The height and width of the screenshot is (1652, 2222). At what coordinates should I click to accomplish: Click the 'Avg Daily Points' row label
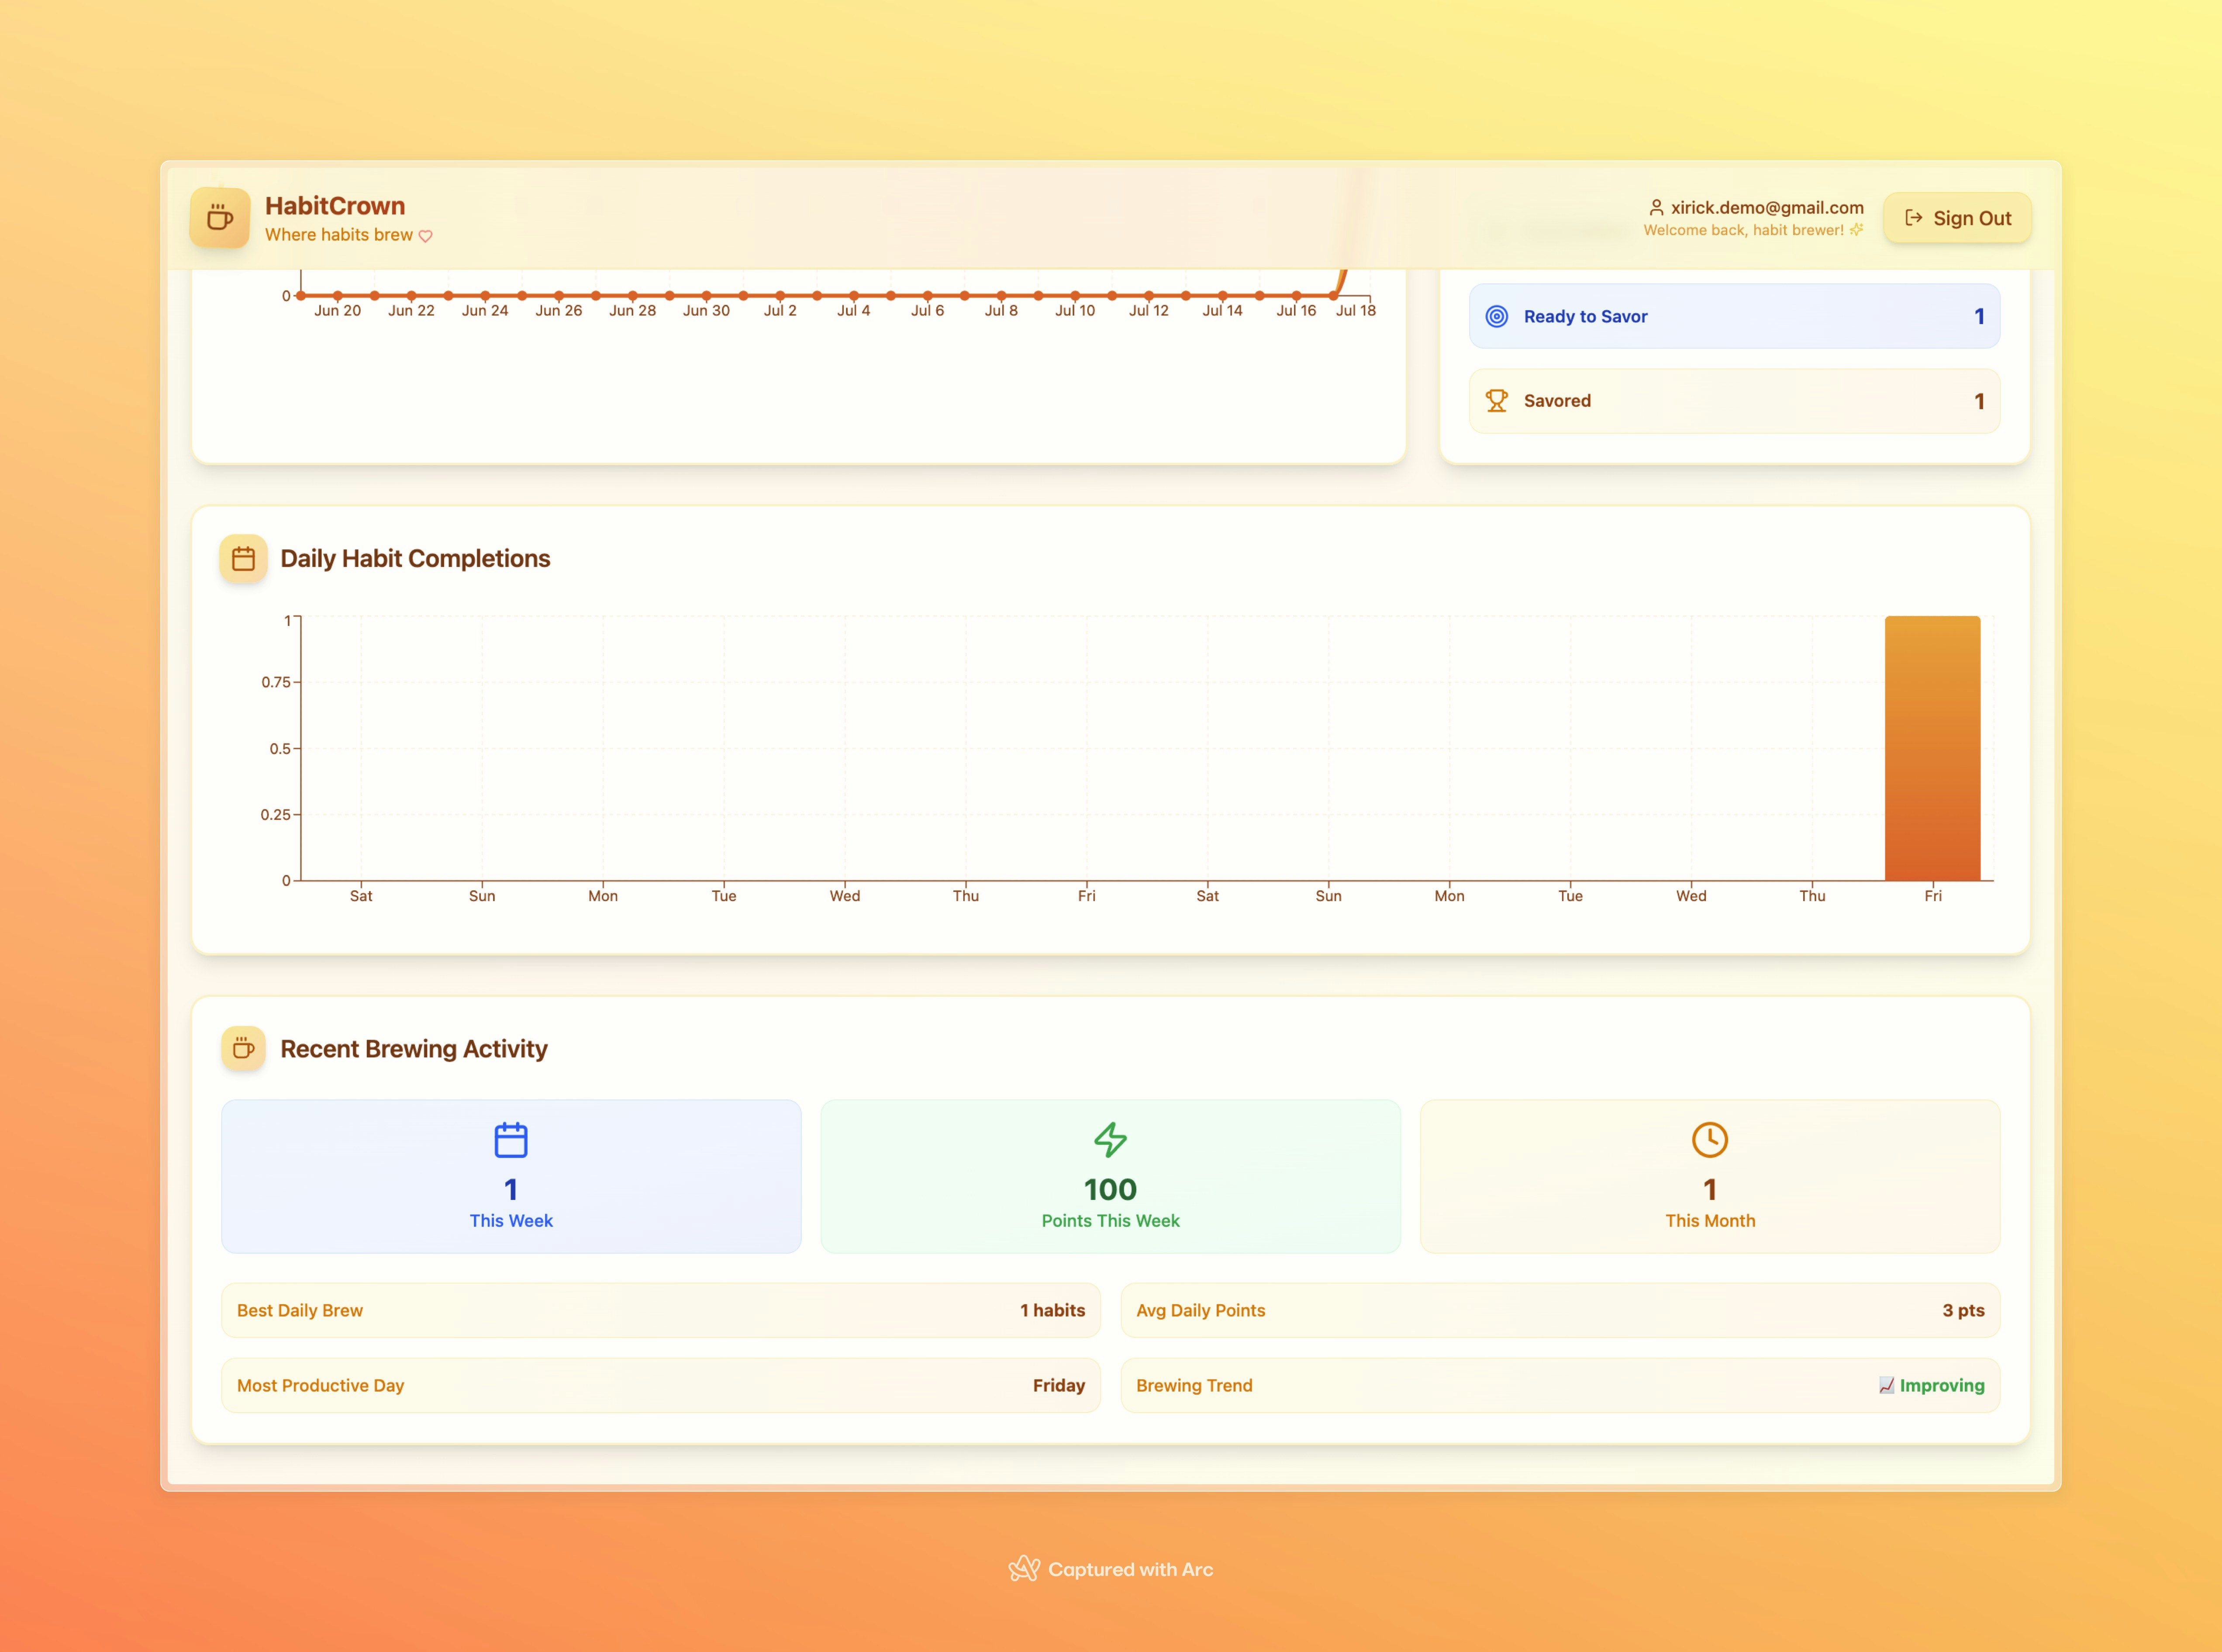click(x=1201, y=1310)
